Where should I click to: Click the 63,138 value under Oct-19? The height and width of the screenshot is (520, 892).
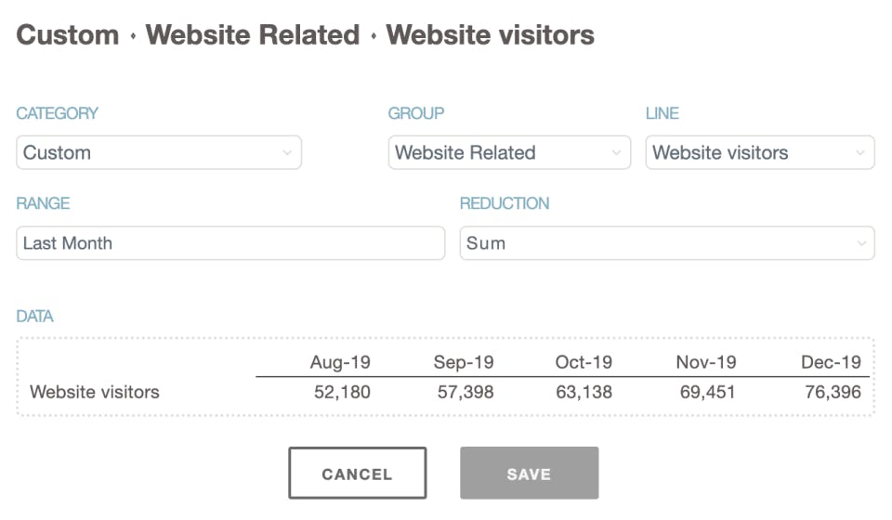click(584, 392)
